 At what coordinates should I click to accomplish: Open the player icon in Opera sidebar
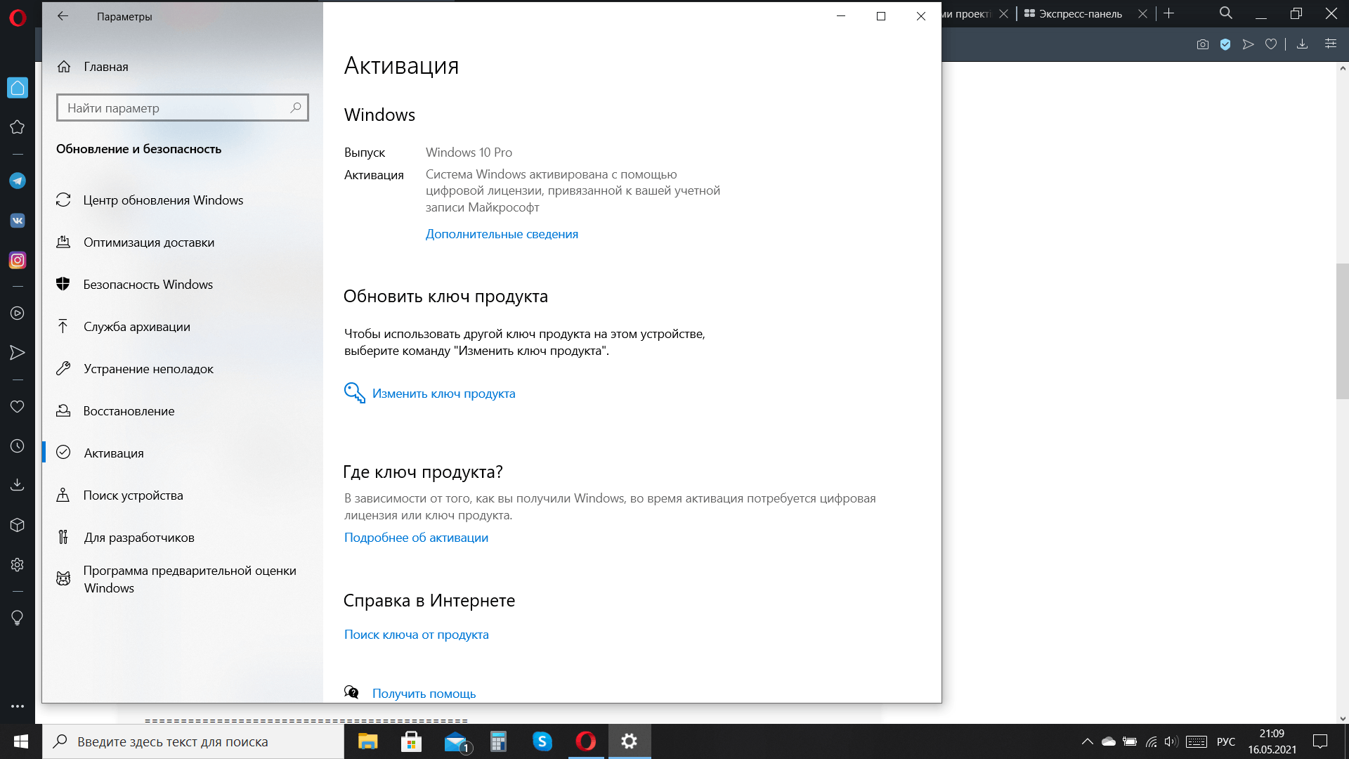(x=18, y=313)
